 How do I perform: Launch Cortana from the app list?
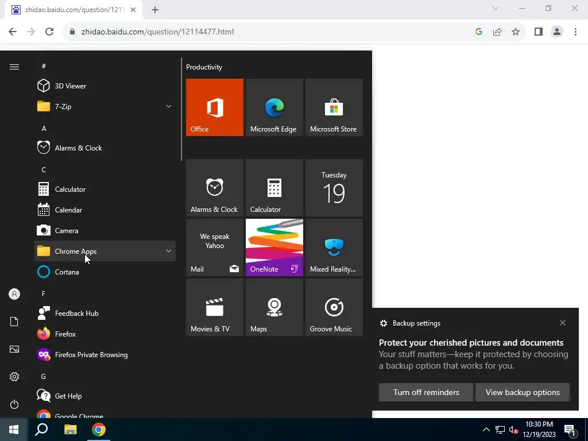(x=105, y=272)
